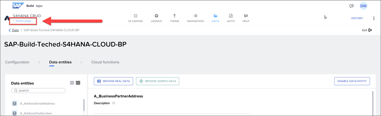Click the SAP logo
The image size is (381, 116).
coord(18,6)
